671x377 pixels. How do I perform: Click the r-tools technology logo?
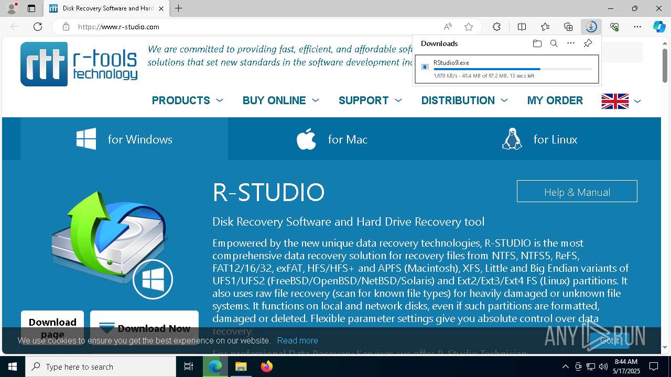(79, 64)
